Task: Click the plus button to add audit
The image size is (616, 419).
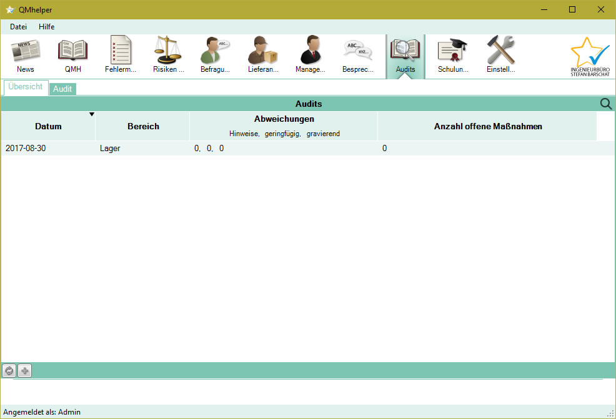Action: (25, 371)
